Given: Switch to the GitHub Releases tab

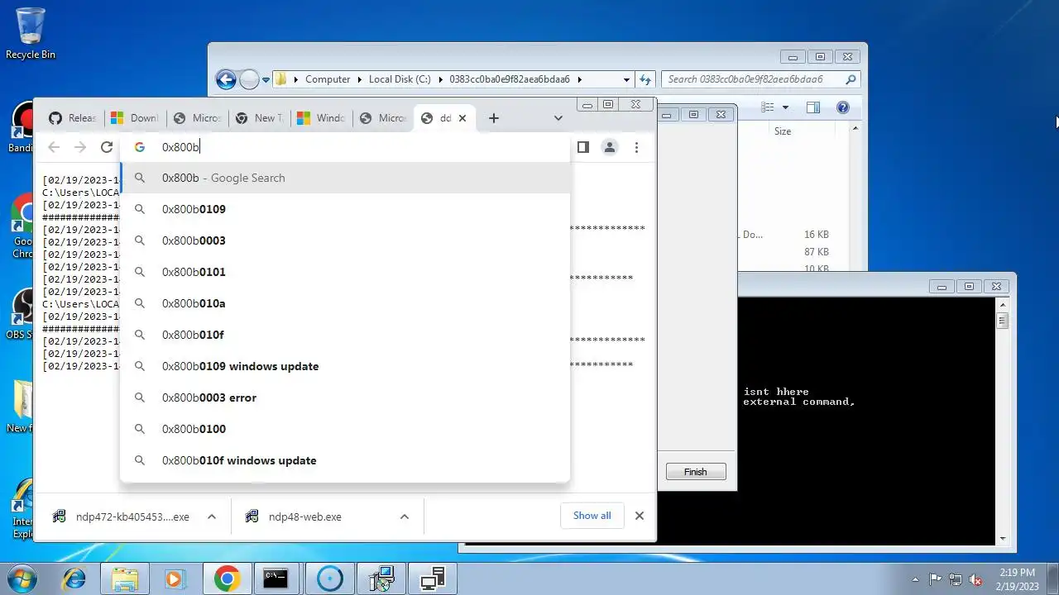Looking at the screenshot, I should 72,118.
